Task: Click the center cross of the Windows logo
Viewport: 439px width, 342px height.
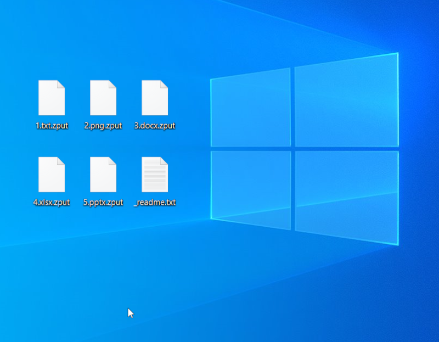Action: pos(292,148)
